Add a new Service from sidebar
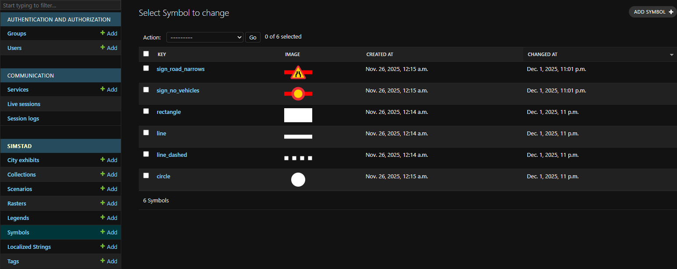This screenshot has height=269, width=677. coord(109,89)
